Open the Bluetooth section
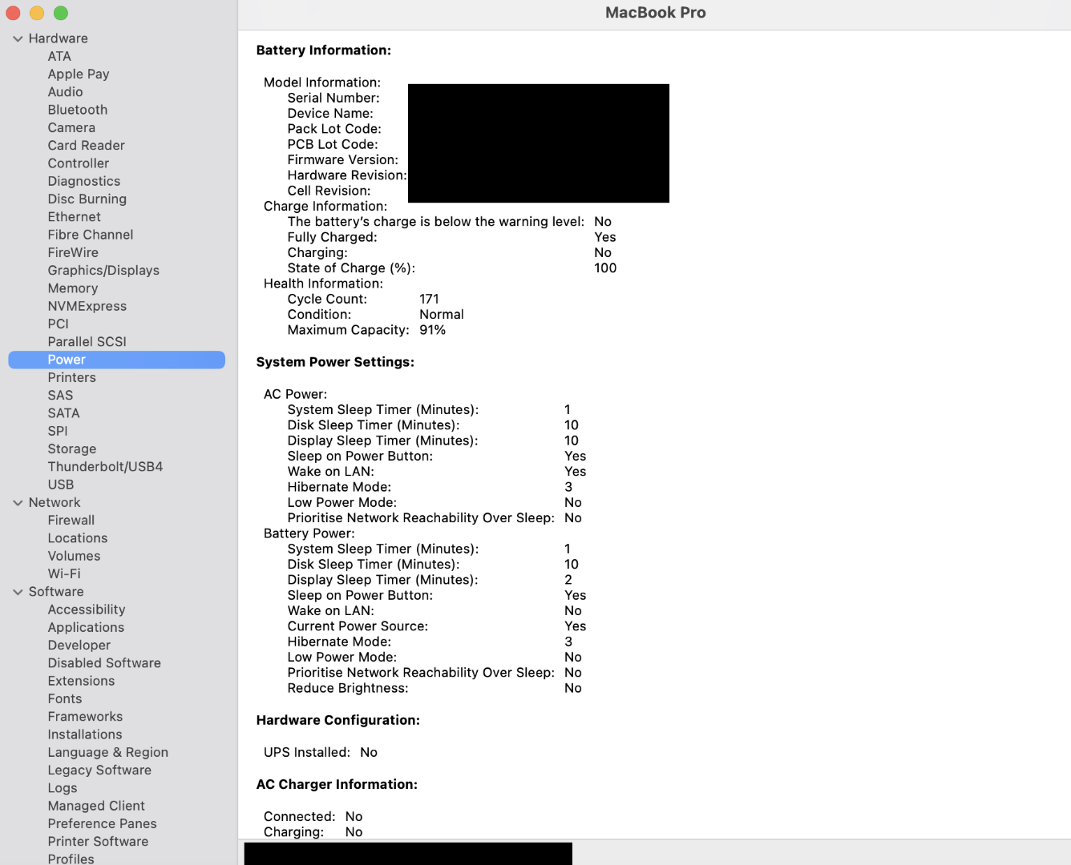The image size is (1071, 865). (x=77, y=110)
